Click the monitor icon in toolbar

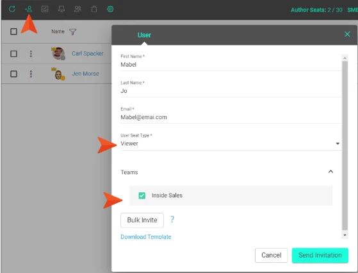coord(61,9)
